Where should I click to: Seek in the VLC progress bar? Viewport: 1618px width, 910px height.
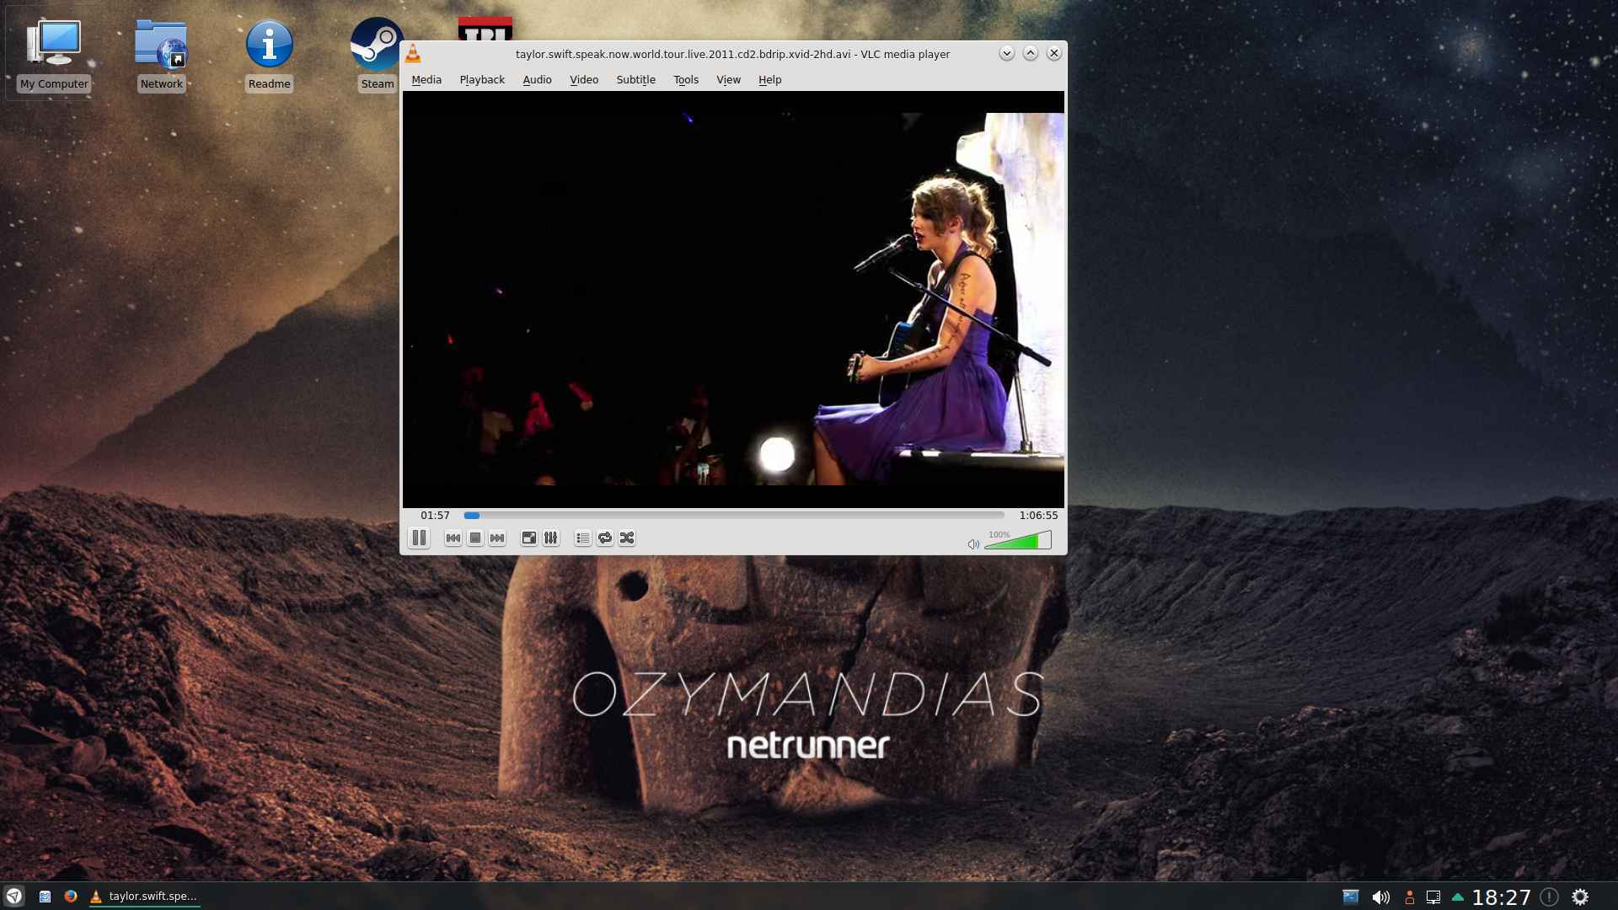[x=734, y=515]
